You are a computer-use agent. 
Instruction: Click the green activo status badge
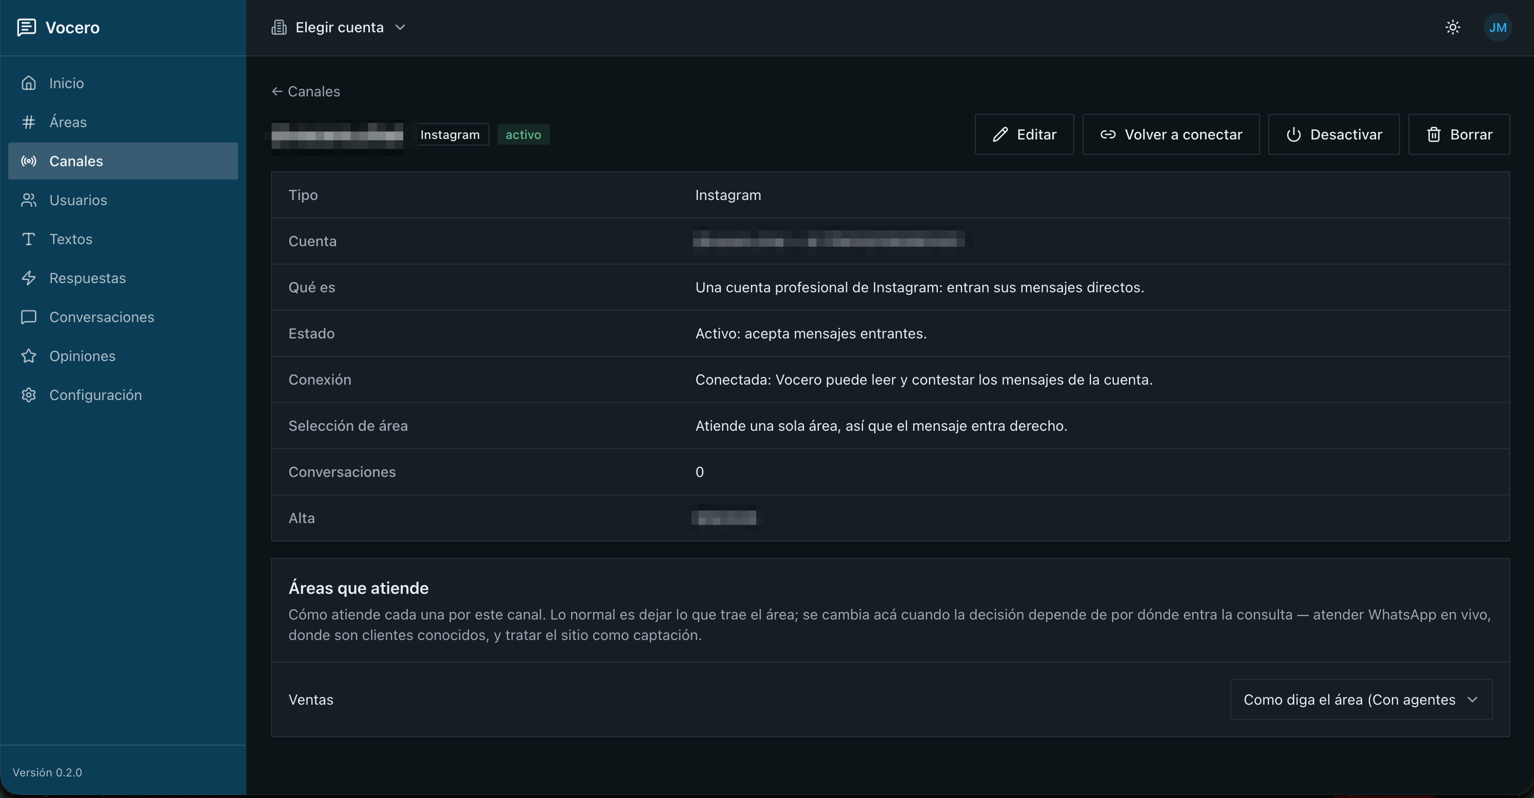coord(523,134)
